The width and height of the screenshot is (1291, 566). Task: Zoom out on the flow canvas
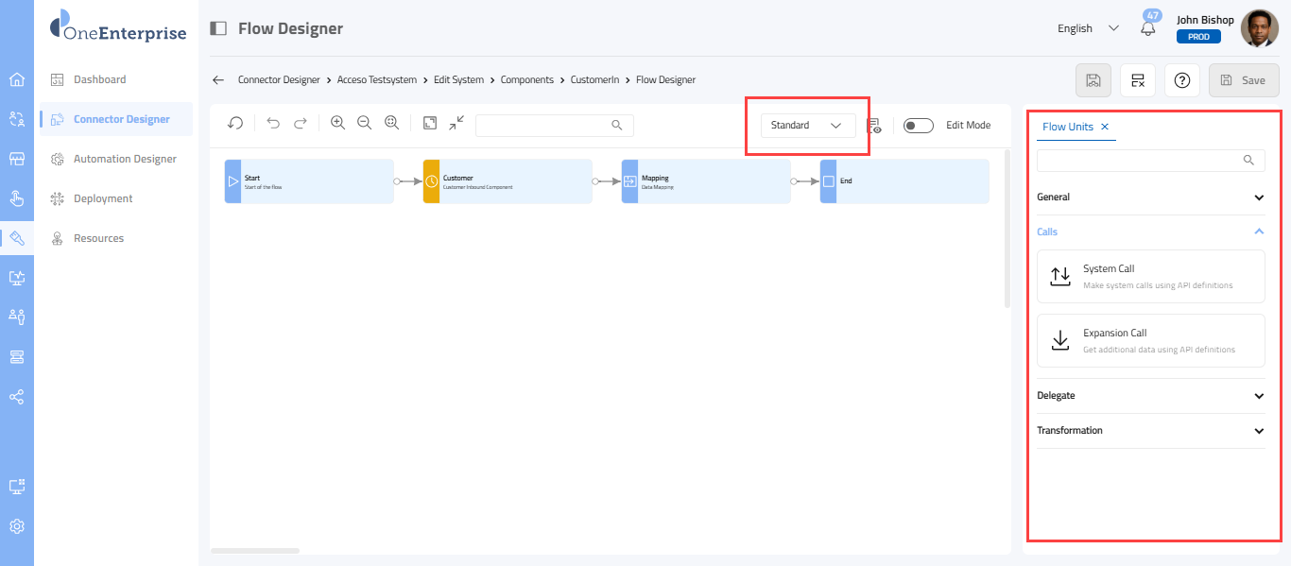(364, 123)
